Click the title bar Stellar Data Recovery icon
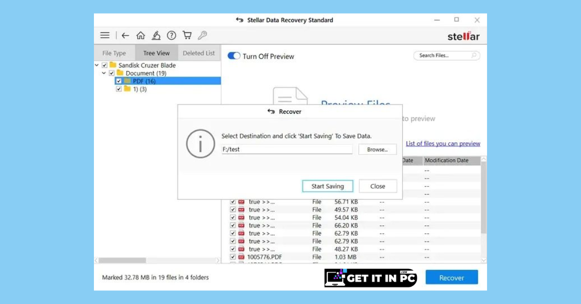This screenshot has width=581, height=304. coord(240,20)
